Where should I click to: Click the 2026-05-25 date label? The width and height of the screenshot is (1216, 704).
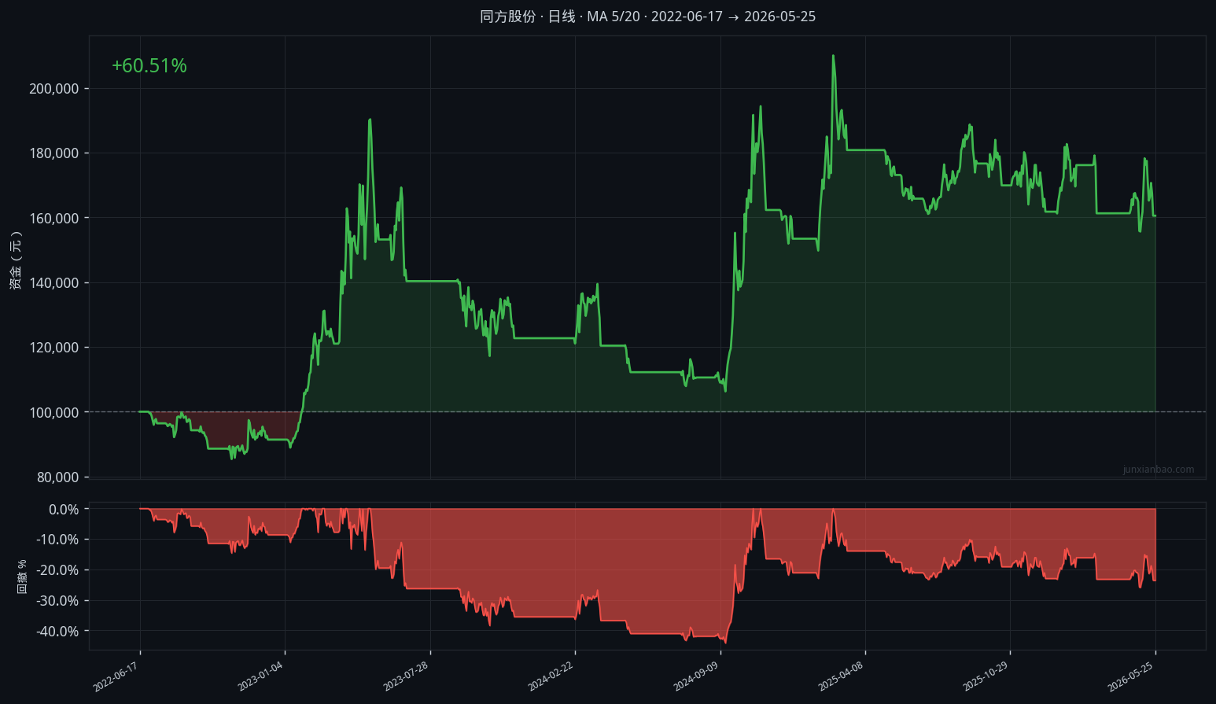pos(1131,676)
